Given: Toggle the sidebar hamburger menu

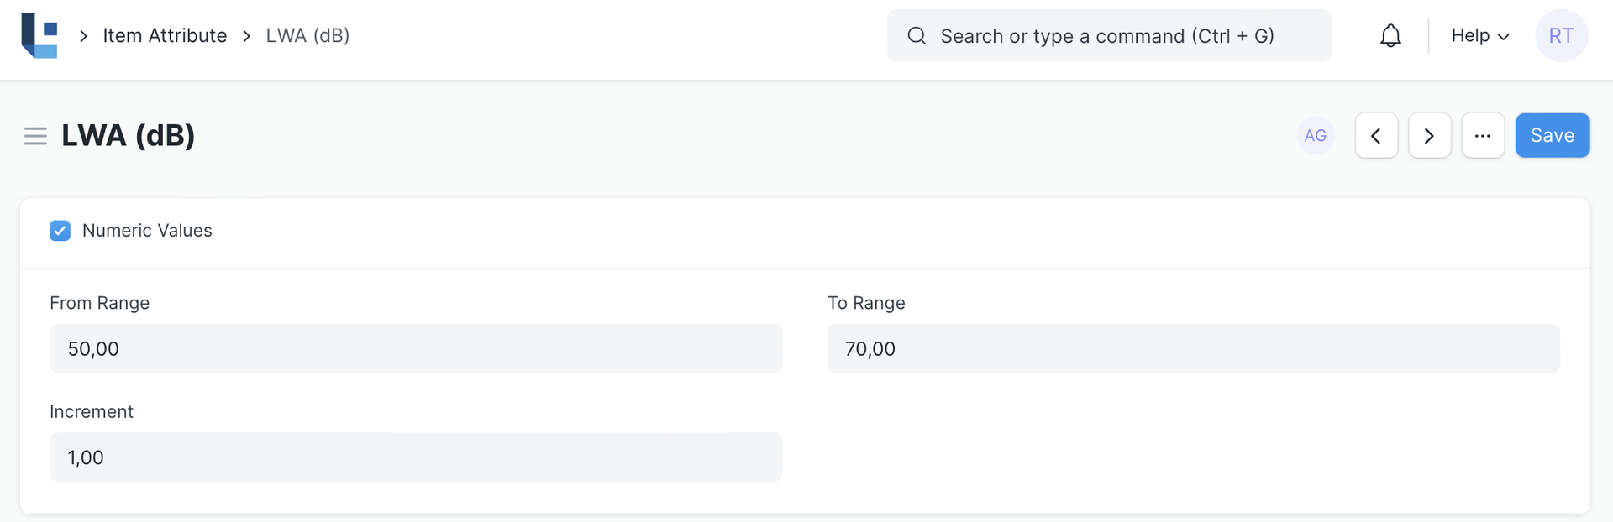Looking at the screenshot, I should [x=35, y=136].
